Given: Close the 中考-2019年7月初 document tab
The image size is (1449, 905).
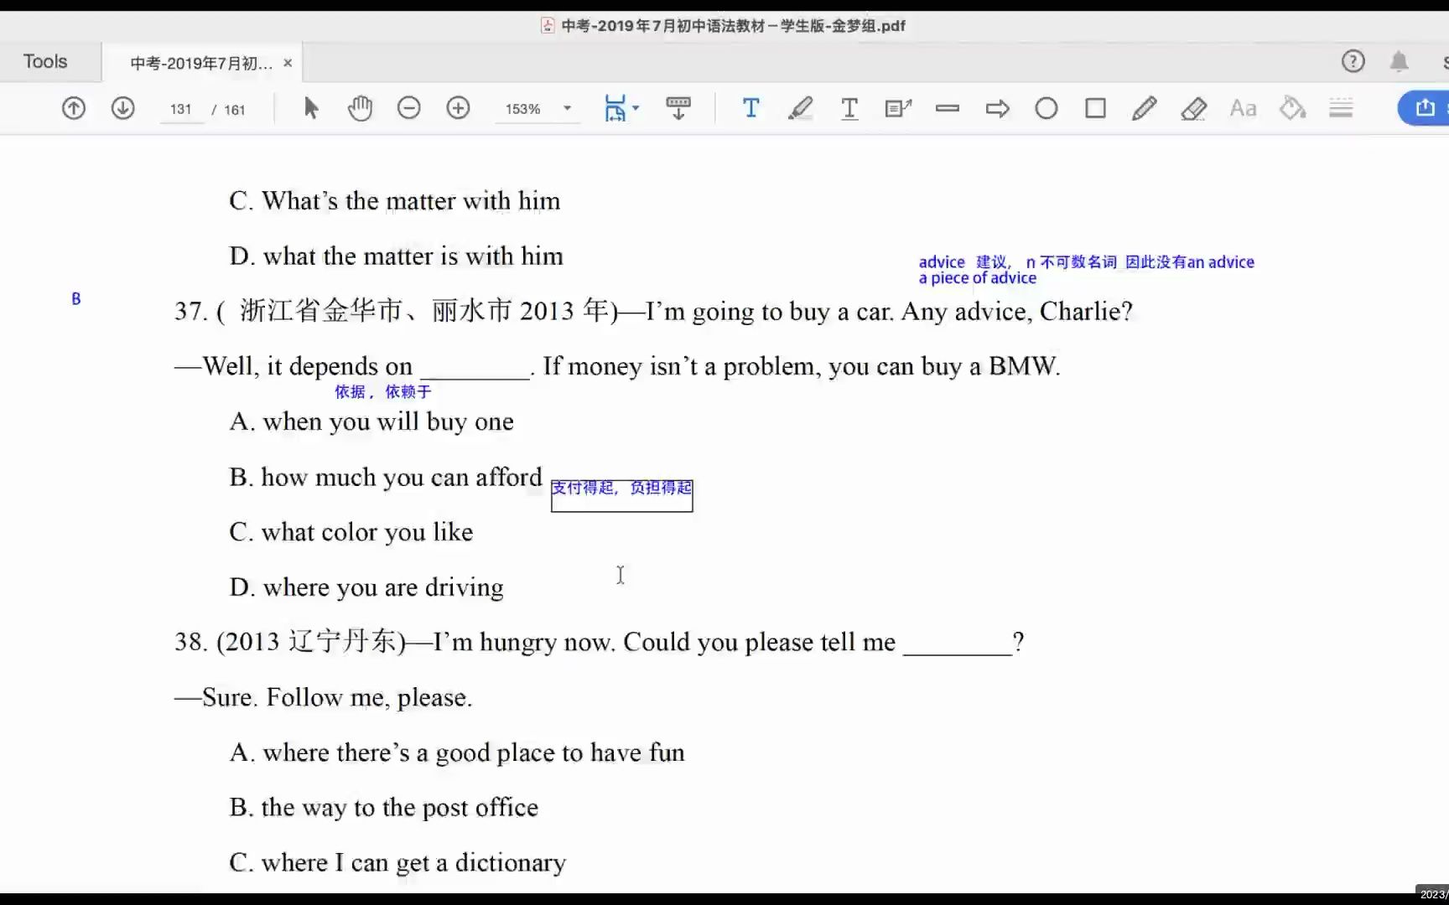Looking at the screenshot, I should coord(288,63).
